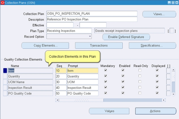Screen dimensions: 179x119
Task: Click the Copy Elements button
Action: click(45, 46)
